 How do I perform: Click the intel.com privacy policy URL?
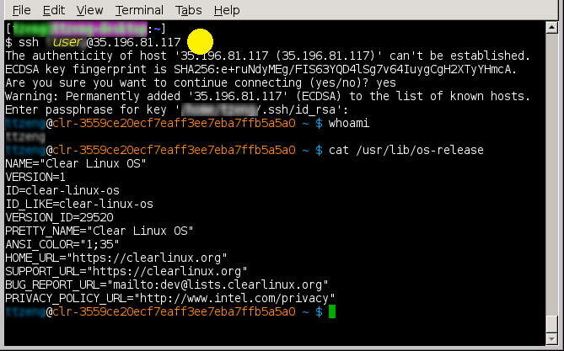pyautogui.click(x=237, y=298)
